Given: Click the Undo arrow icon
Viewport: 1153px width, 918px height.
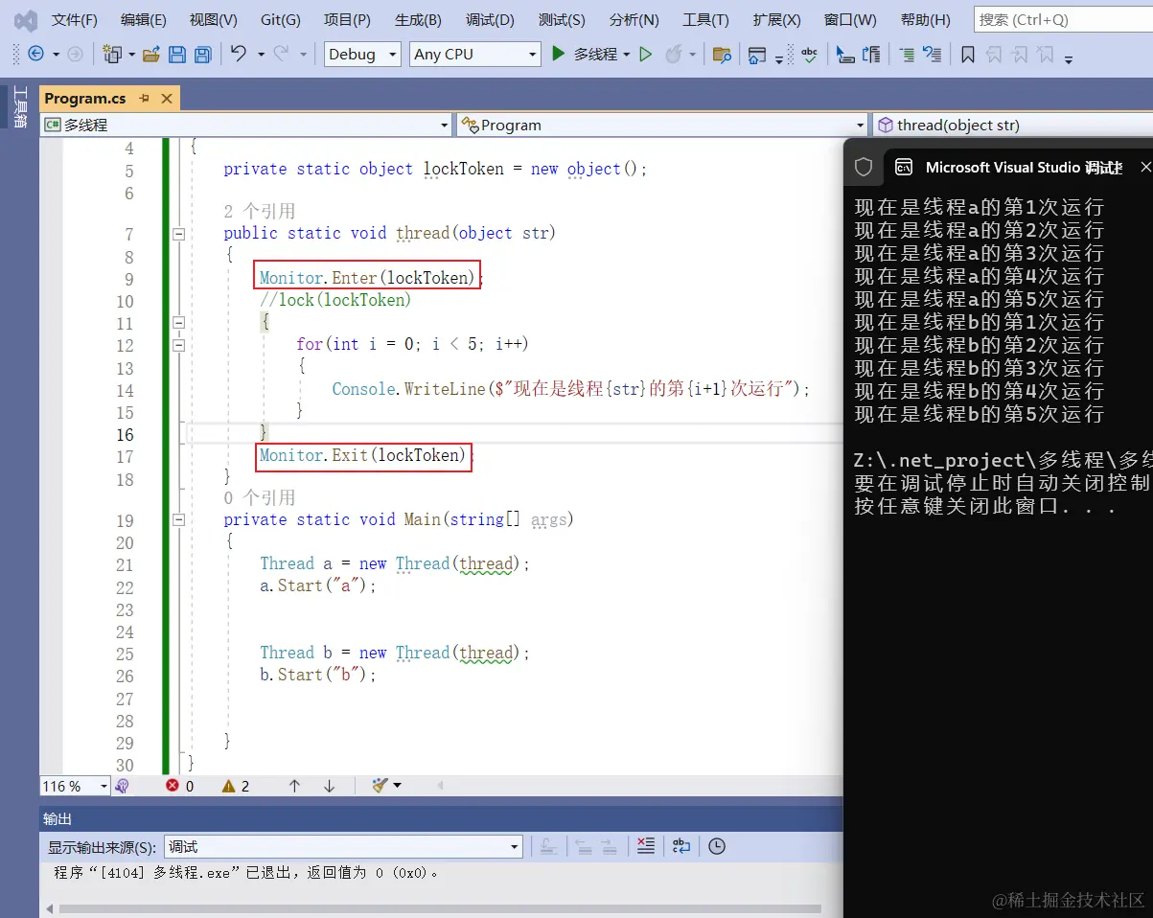Looking at the screenshot, I should point(240,55).
